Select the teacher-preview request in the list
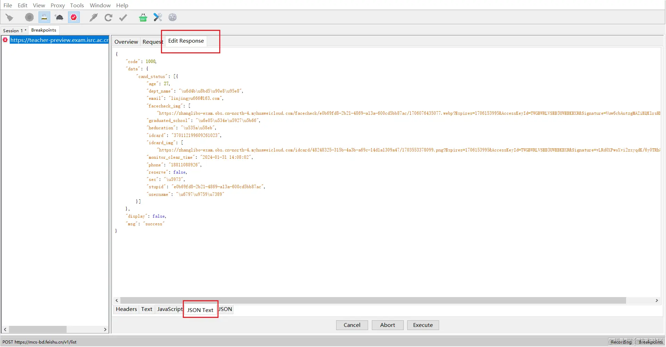The height and width of the screenshot is (347, 666). point(59,40)
